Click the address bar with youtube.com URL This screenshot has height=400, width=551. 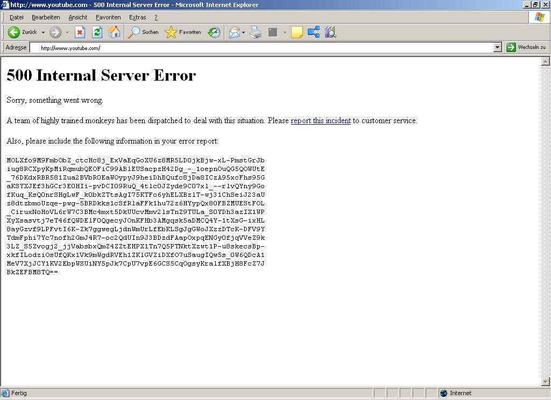[x=262, y=48]
